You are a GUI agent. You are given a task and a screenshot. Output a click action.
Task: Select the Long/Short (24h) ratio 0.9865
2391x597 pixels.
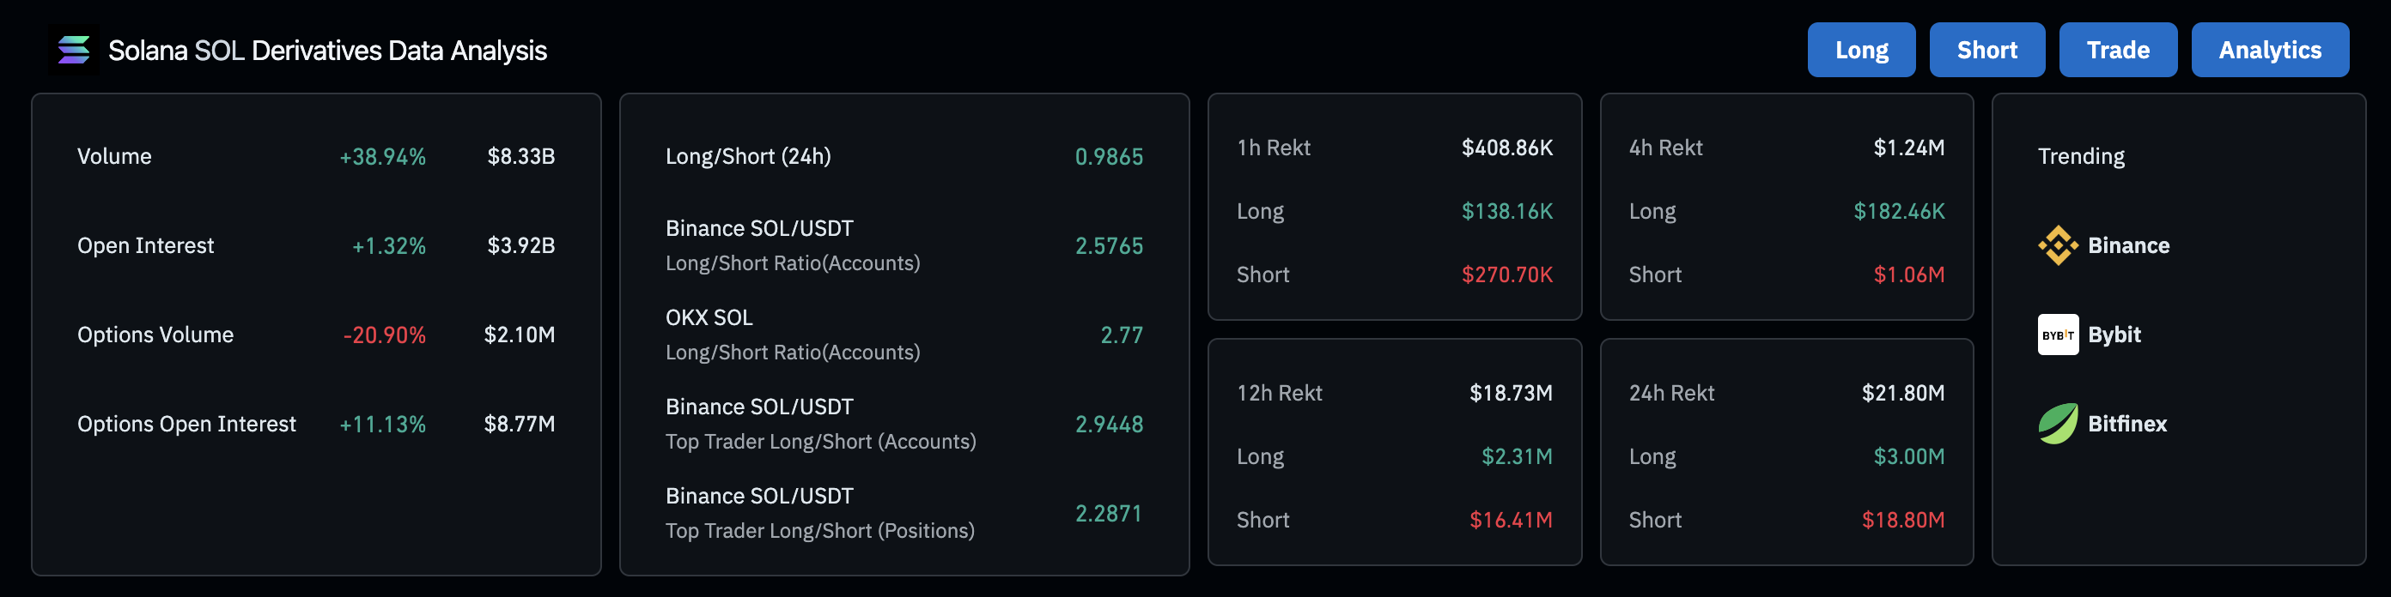[1108, 157]
